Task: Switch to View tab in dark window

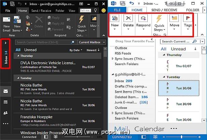Action: (x=72, y=10)
